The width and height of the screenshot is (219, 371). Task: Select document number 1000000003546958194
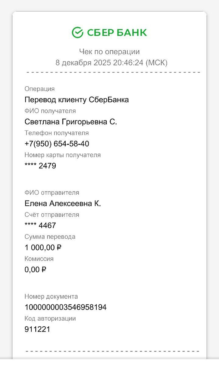click(x=66, y=307)
